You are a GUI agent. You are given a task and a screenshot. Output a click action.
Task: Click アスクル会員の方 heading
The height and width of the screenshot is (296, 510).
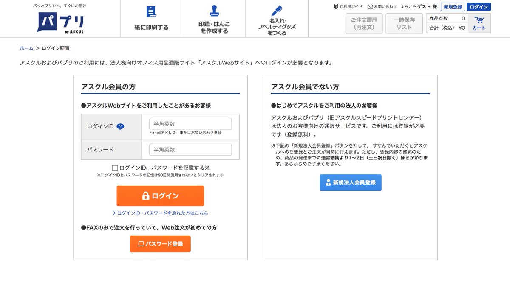(108, 87)
